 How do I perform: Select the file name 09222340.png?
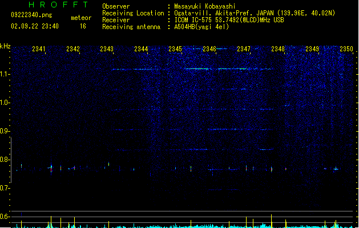pos(31,15)
